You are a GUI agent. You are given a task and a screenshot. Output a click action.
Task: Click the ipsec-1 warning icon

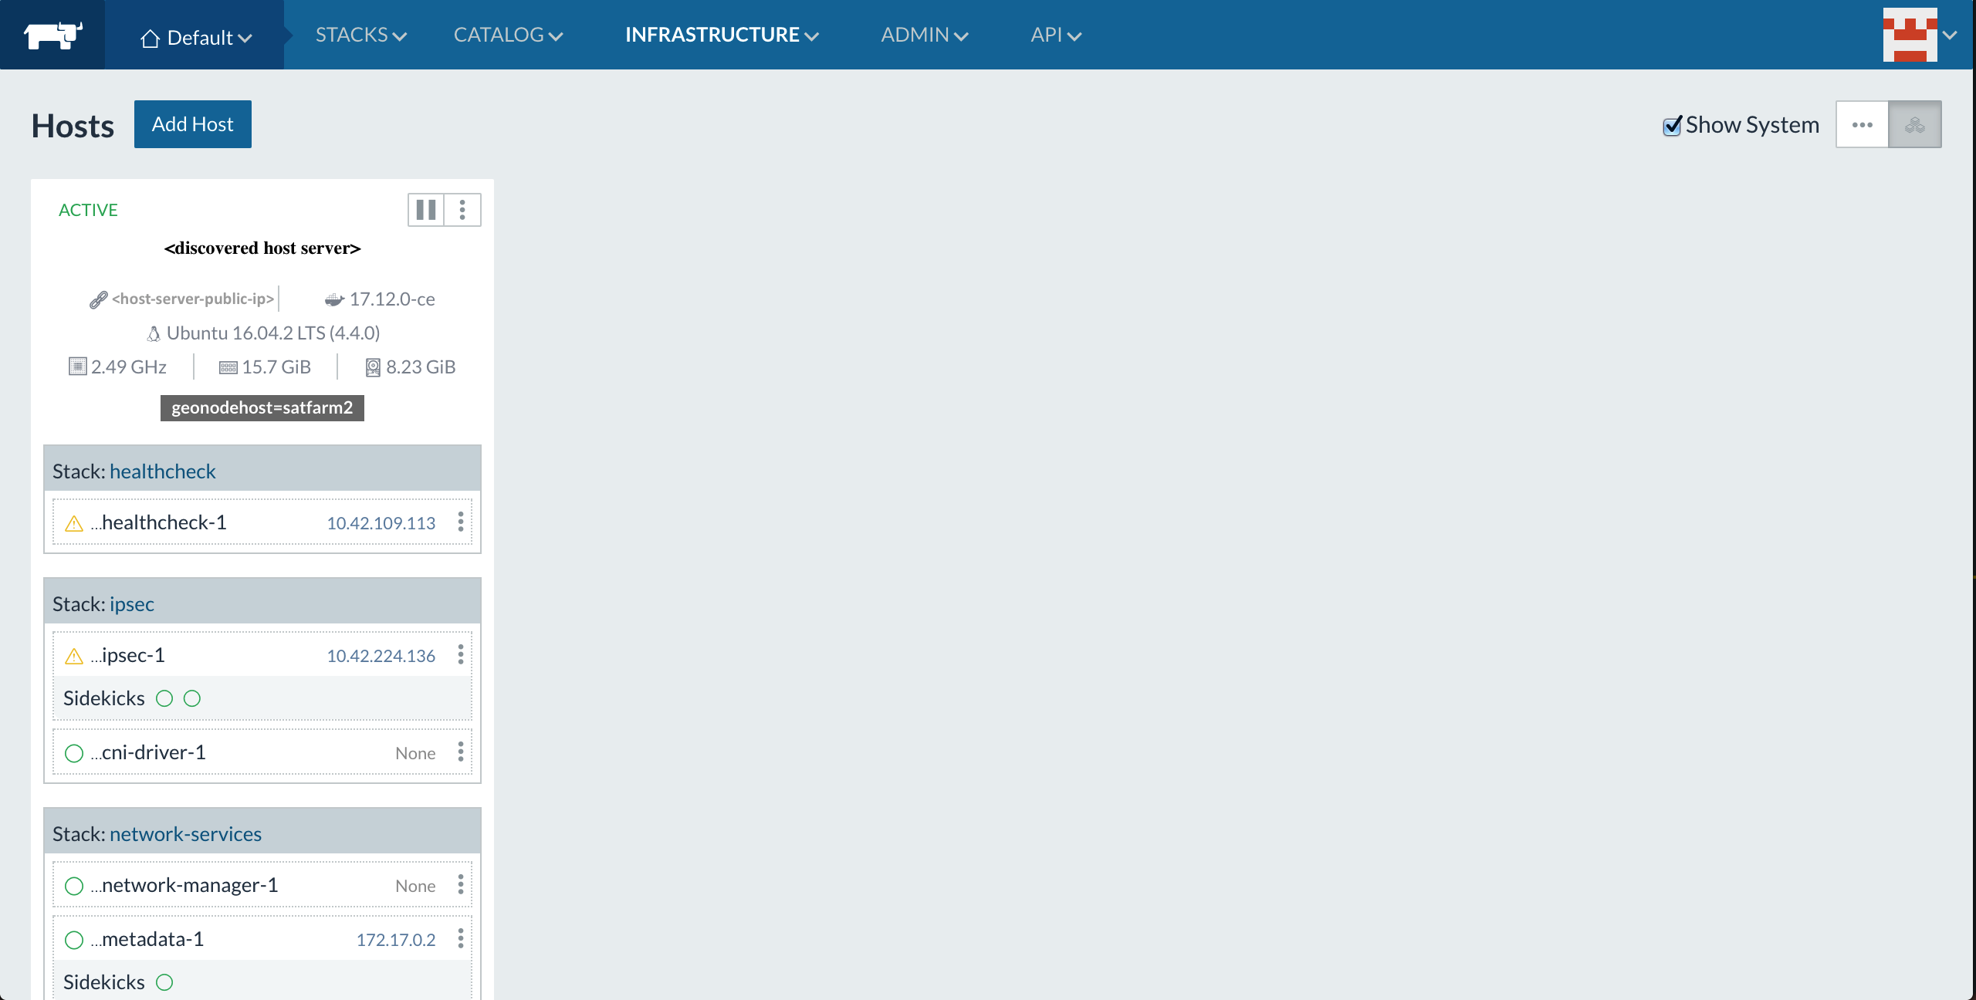pyautogui.click(x=74, y=656)
